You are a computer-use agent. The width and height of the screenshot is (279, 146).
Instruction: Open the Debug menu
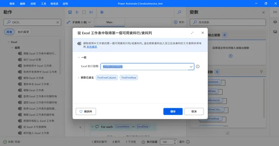coord(33,3)
